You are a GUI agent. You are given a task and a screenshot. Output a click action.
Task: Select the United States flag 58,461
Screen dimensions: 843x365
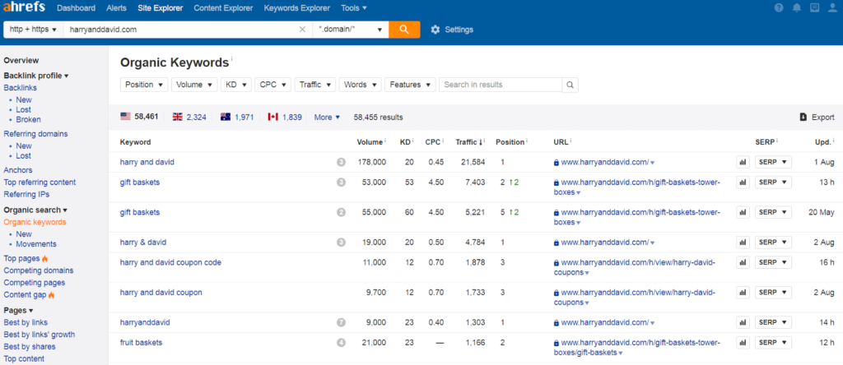pos(139,117)
